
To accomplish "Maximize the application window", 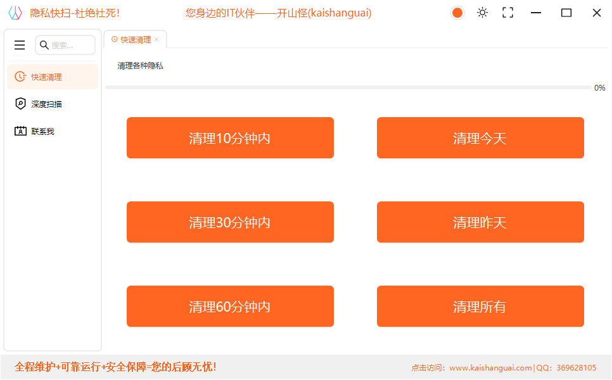I will (566, 13).
